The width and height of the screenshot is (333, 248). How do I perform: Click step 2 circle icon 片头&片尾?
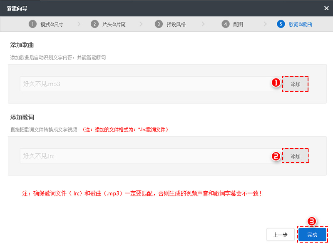(x=95, y=24)
